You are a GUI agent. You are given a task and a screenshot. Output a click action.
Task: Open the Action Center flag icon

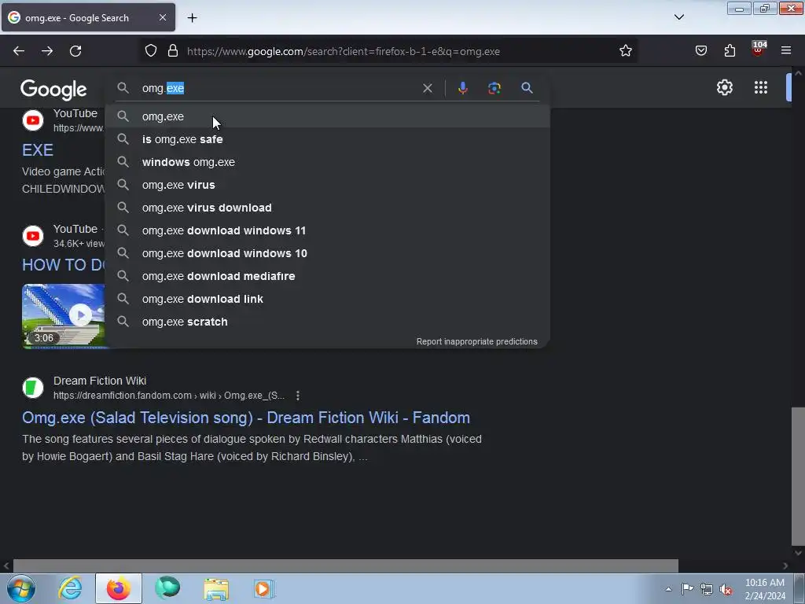coord(687,589)
